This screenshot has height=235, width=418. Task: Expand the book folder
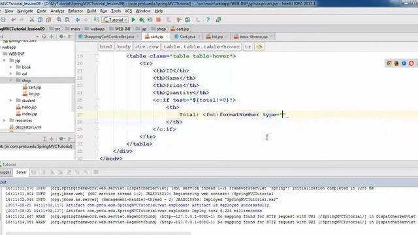click(x=11, y=67)
